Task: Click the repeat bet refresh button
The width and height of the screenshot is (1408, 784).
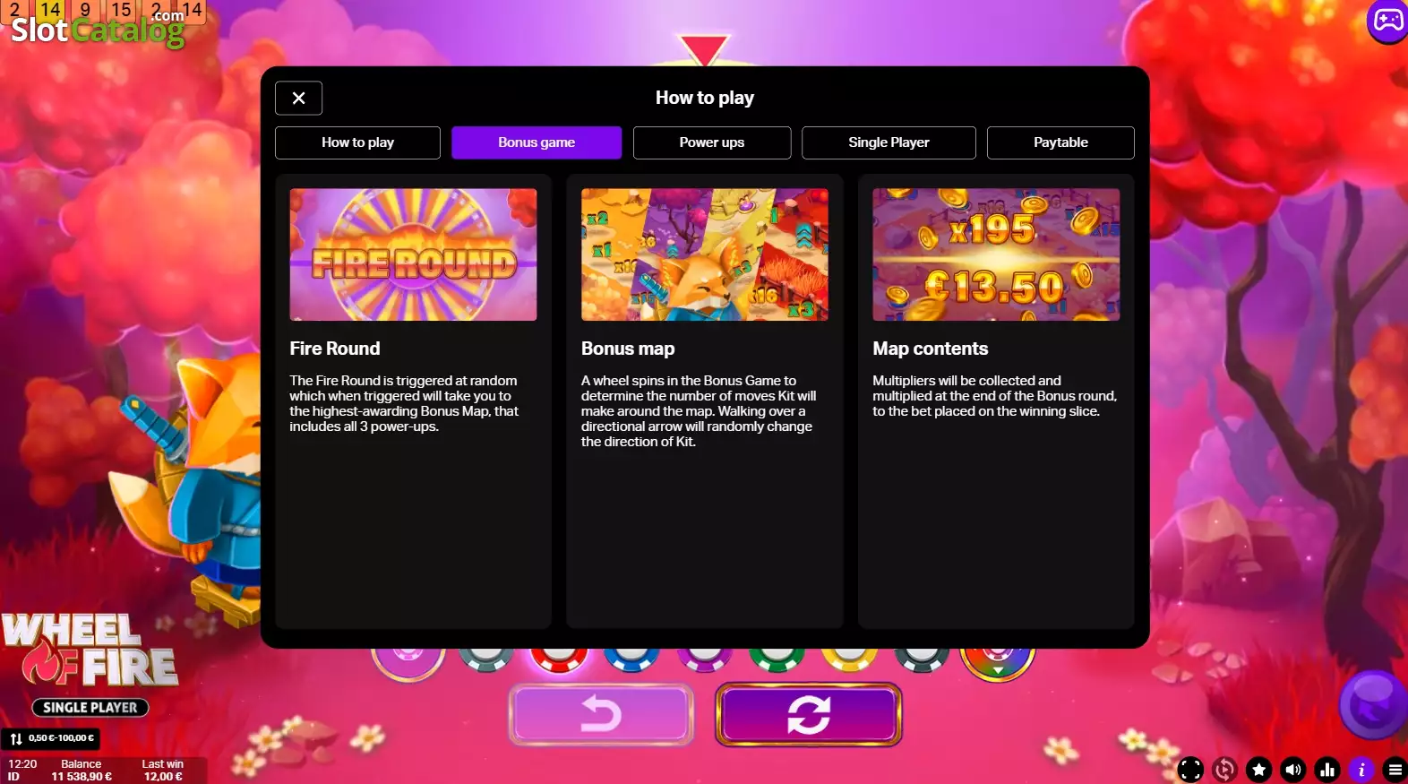Action: tap(809, 714)
